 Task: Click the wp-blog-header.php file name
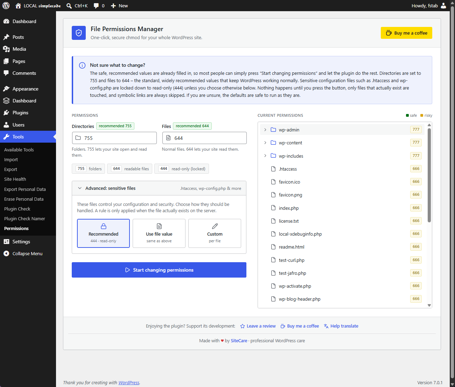[x=300, y=299]
